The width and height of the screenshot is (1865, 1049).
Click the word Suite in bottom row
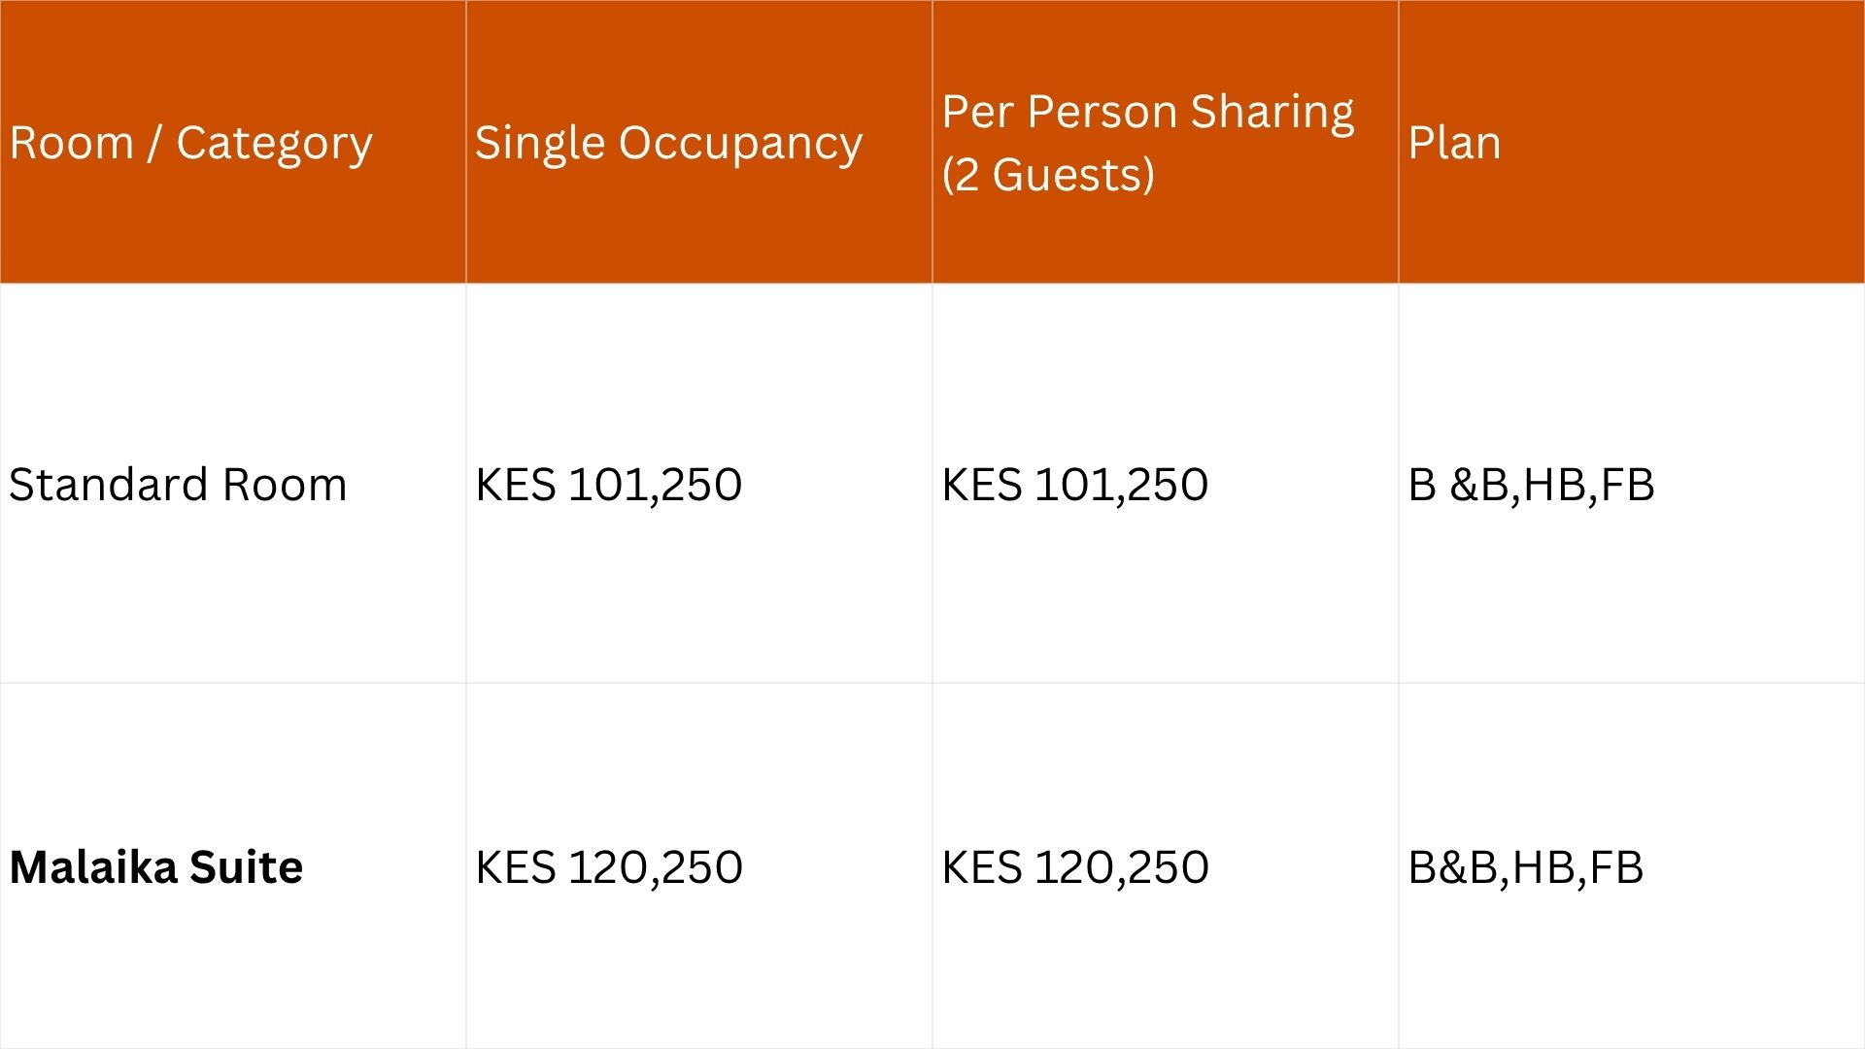tap(246, 867)
